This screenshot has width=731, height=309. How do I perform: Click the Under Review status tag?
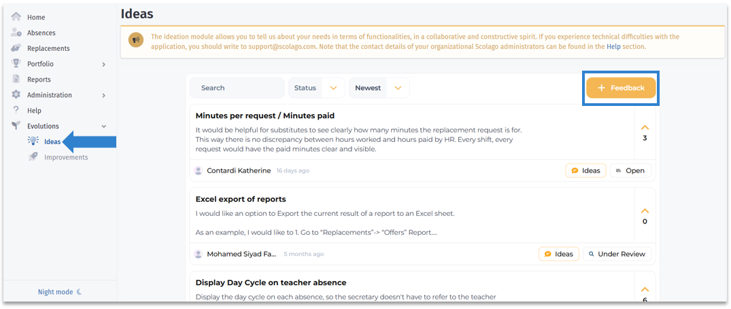click(617, 254)
